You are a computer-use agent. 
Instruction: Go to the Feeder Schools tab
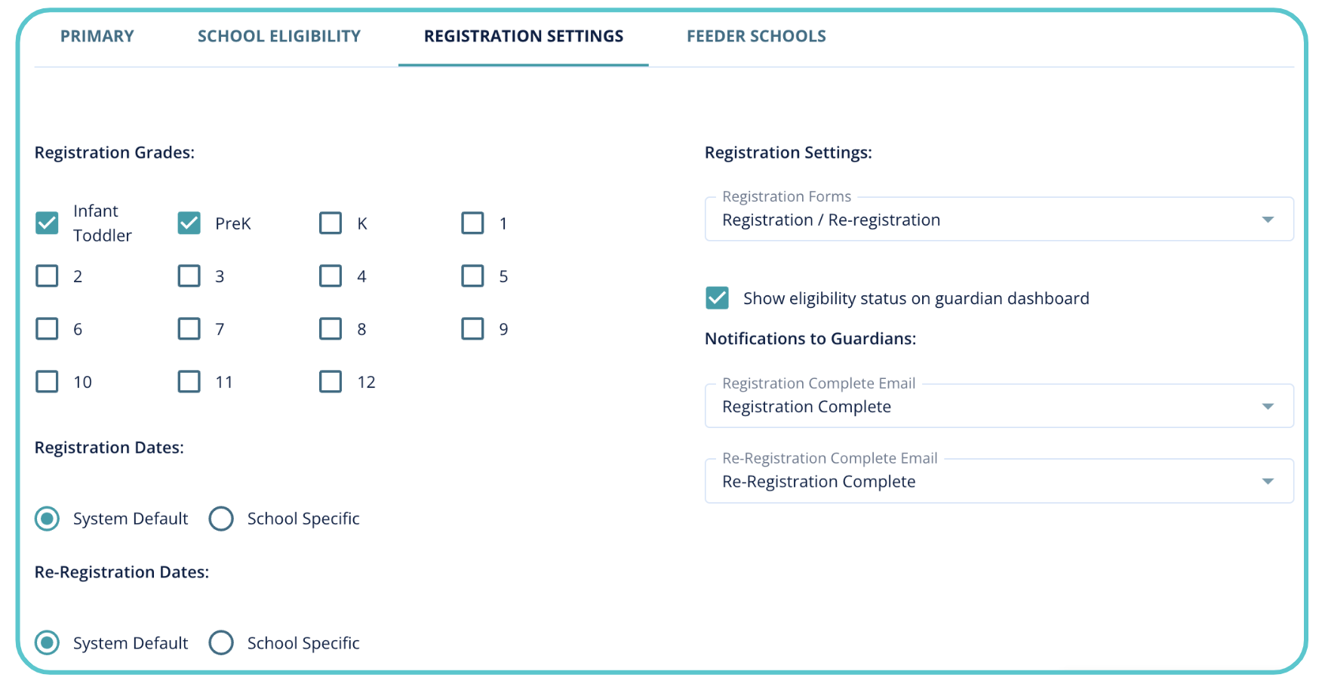(x=756, y=36)
